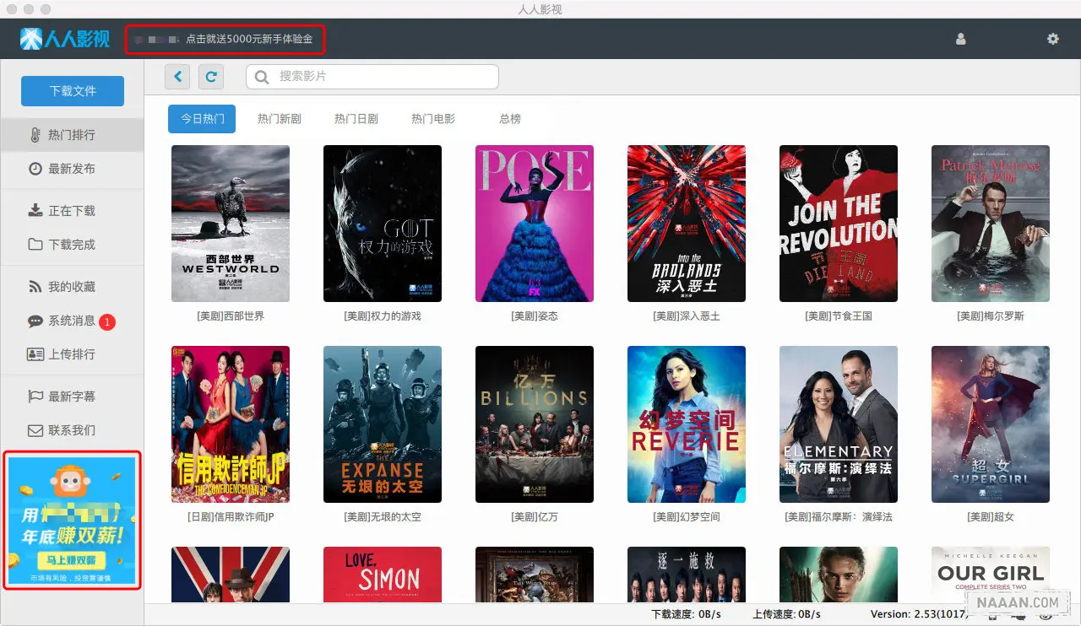Open the Reverie 幻梦空间 poster
Image resolution: width=1081 pixels, height=626 pixels.
point(687,424)
